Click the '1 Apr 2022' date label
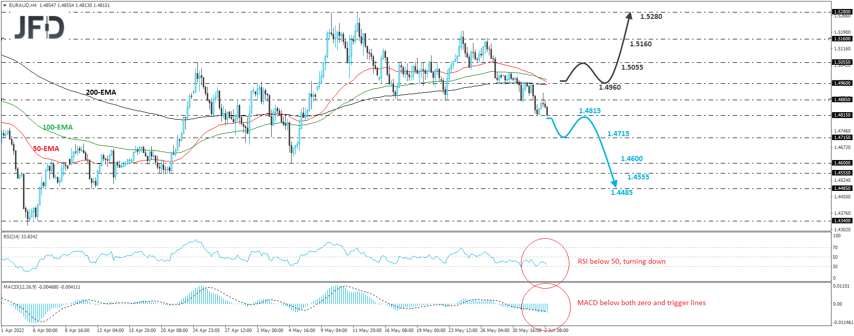 coord(13,331)
